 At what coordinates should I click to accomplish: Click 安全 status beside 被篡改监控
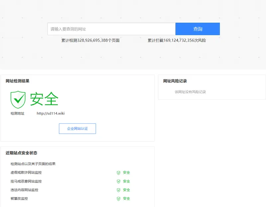pos(126,198)
